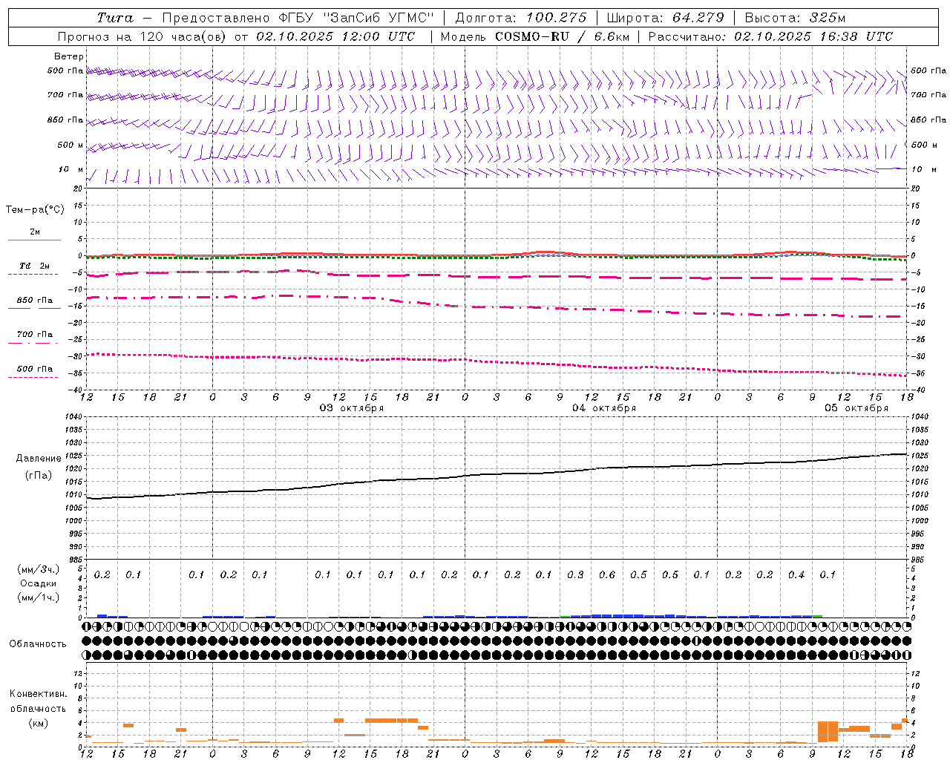
Task: Click the "03 октября" date label
Action: click(x=352, y=408)
